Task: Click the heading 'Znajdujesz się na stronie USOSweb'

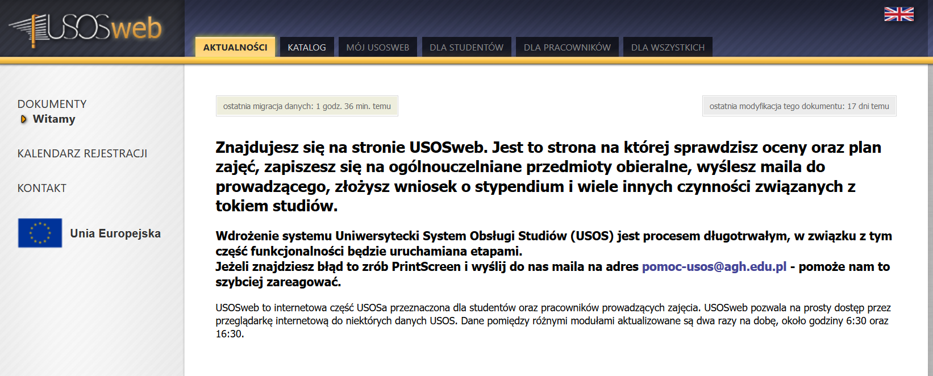Action: click(x=548, y=177)
